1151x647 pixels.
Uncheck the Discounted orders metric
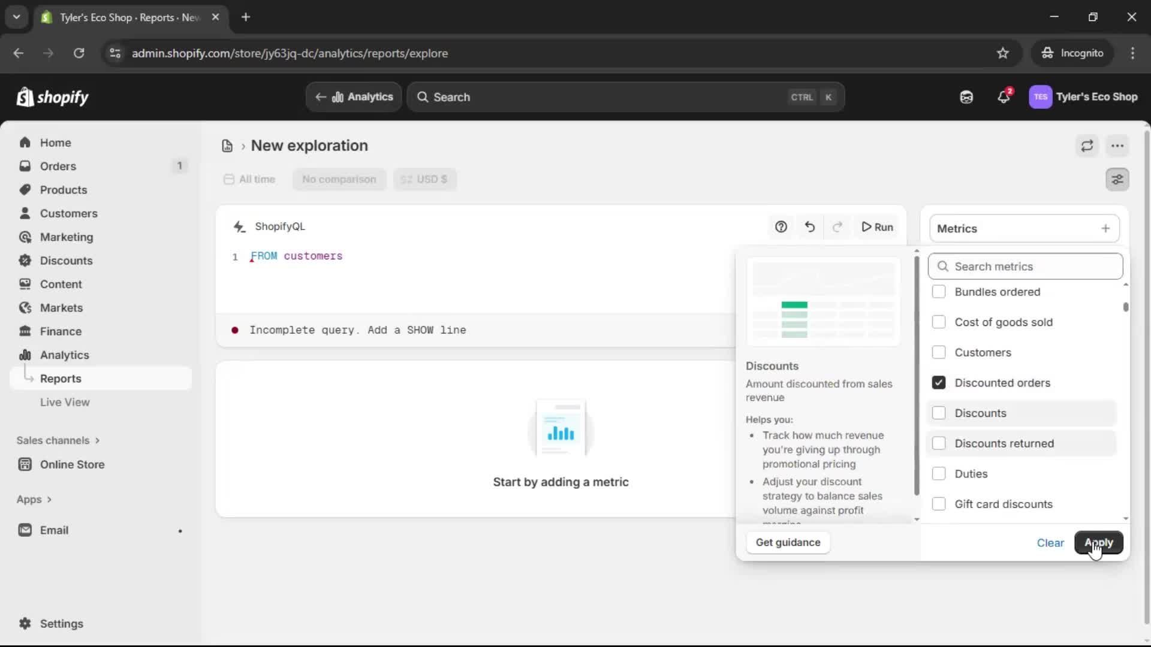[x=938, y=383]
